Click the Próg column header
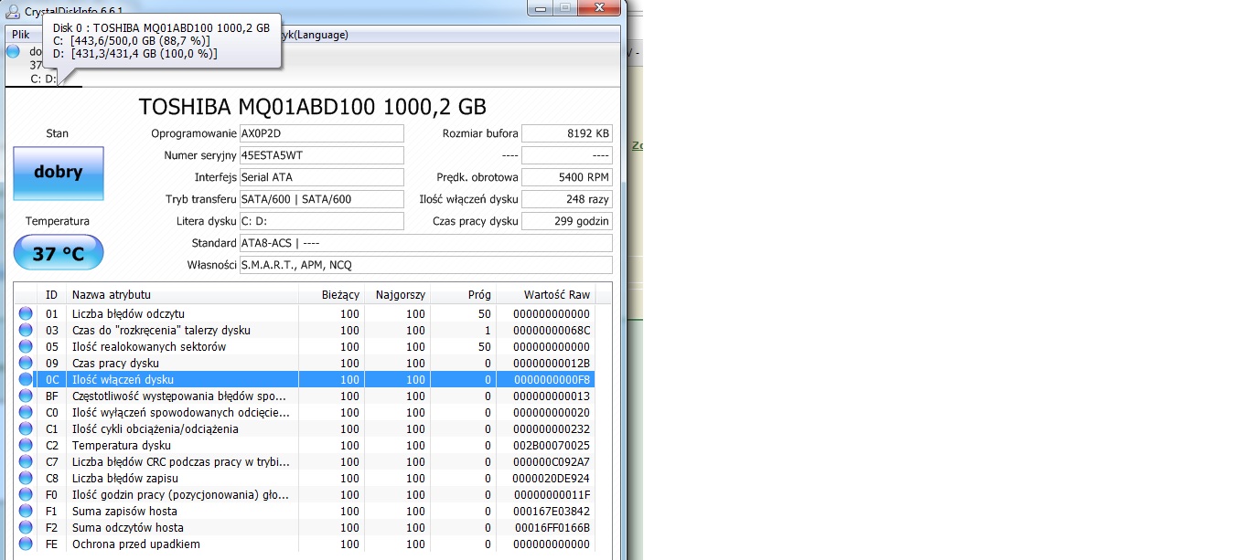The height and width of the screenshot is (560, 1244). 463,295
